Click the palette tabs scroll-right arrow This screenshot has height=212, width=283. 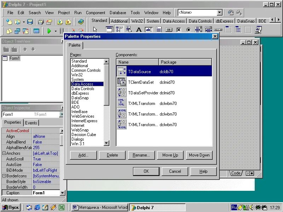tap(278, 20)
